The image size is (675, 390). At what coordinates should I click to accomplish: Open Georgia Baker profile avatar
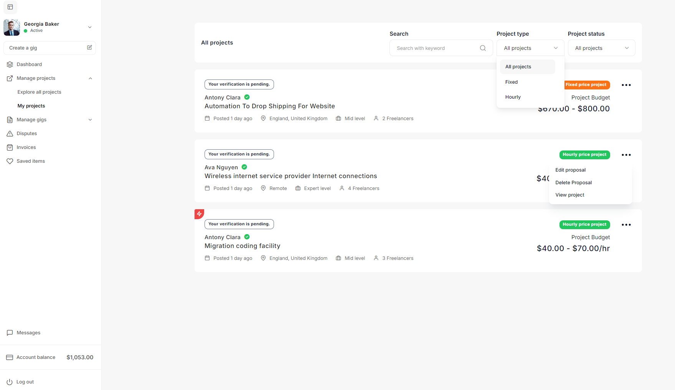pos(12,27)
